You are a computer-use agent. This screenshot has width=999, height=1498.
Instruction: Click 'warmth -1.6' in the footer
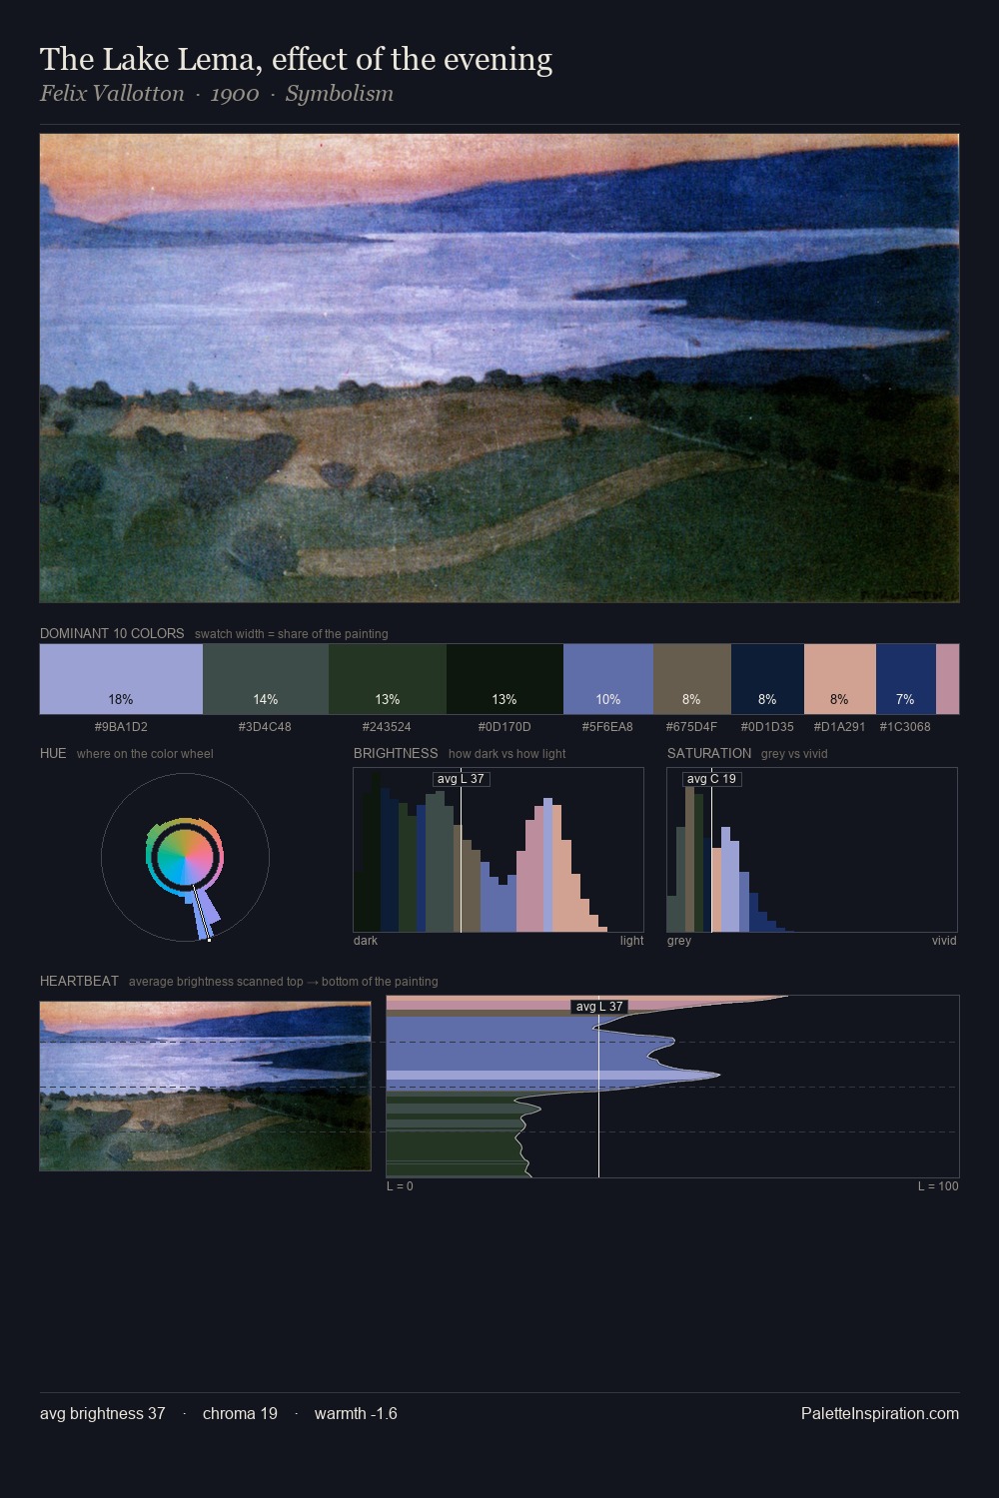(356, 1413)
